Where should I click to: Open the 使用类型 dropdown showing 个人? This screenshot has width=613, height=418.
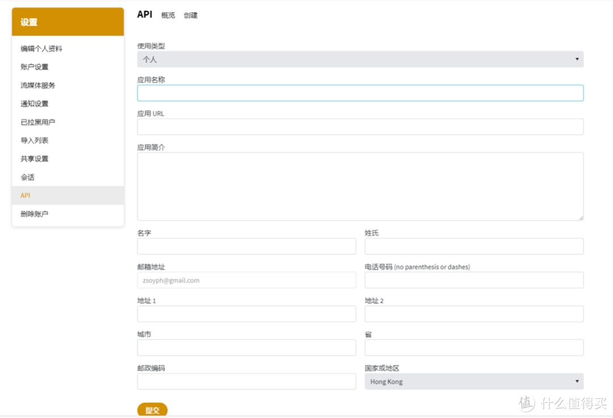tap(360, 59)
